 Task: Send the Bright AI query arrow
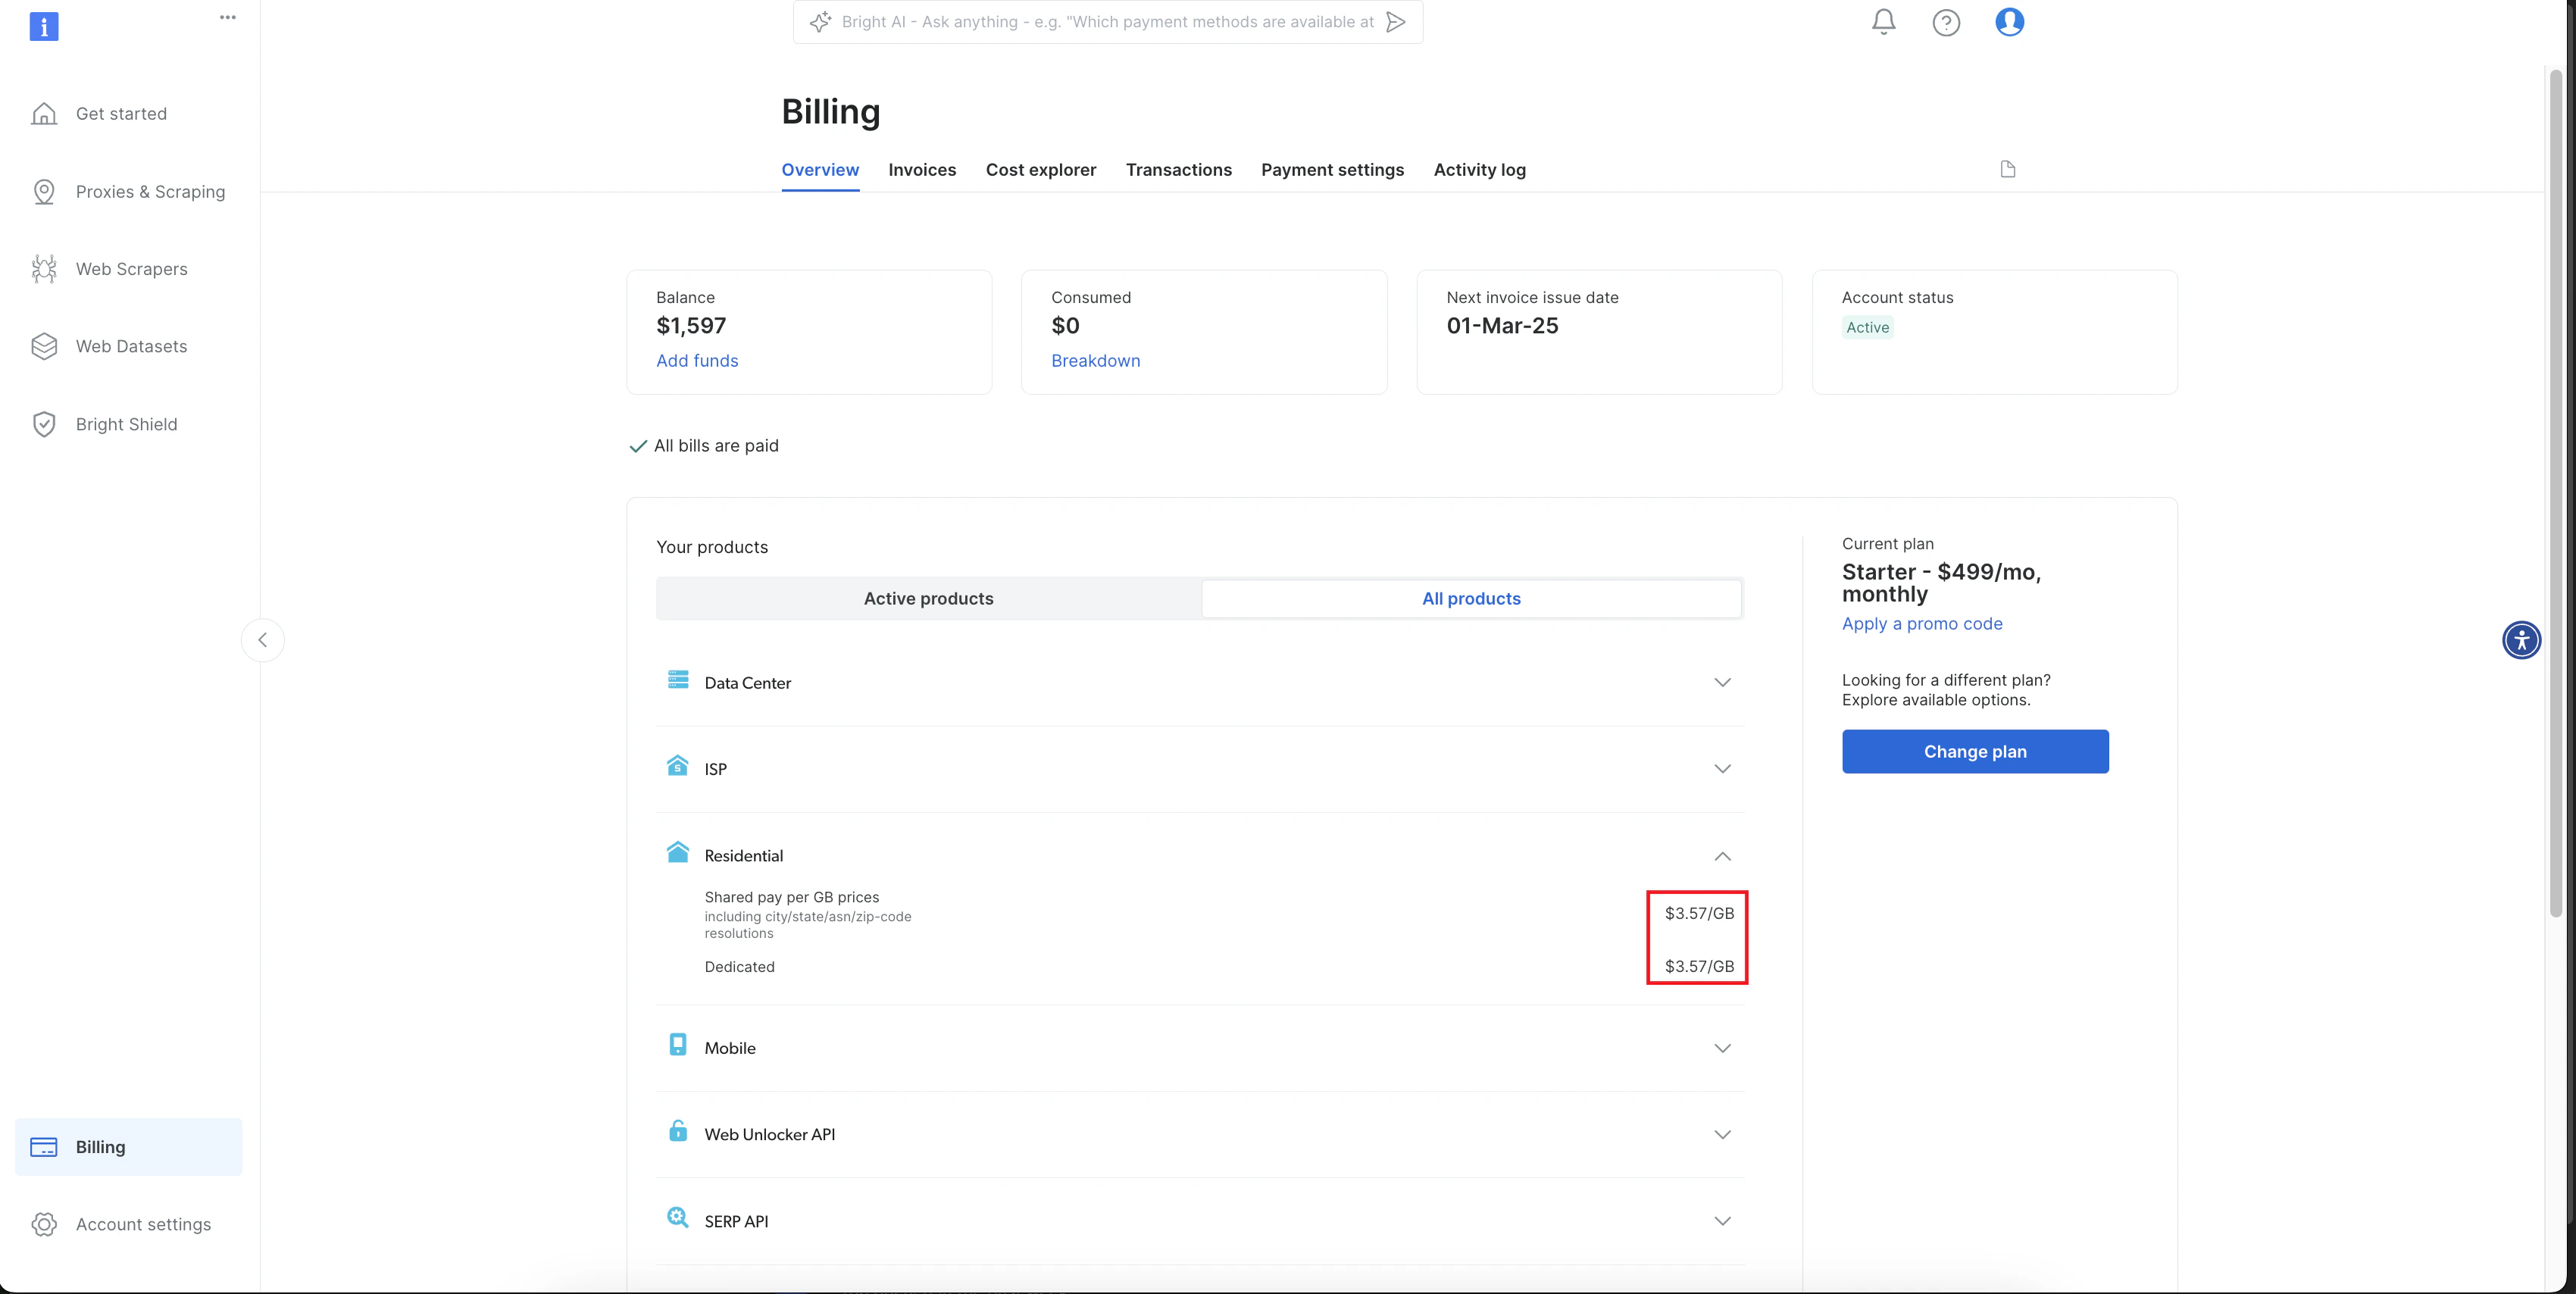click(1396, 22)
